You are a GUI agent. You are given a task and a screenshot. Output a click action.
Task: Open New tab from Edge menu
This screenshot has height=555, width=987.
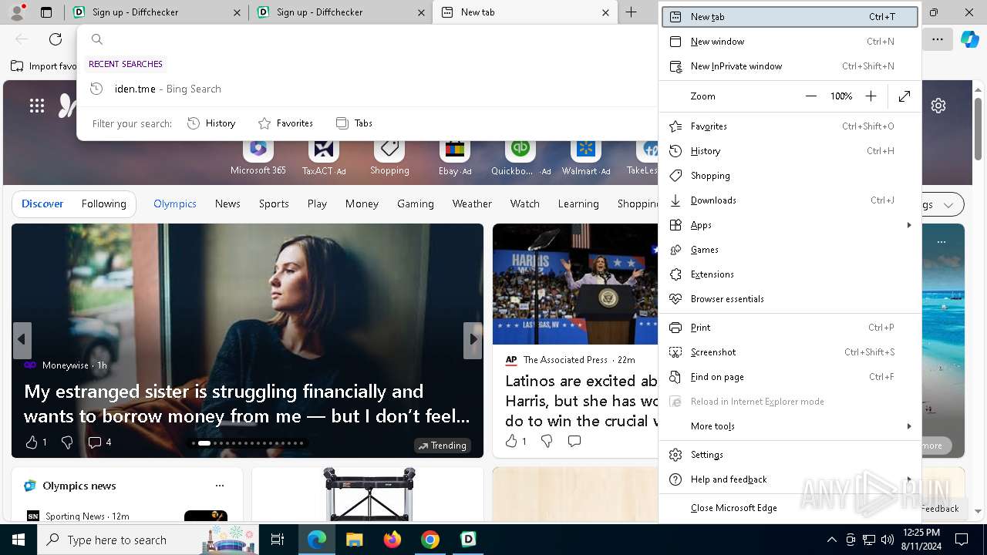click(x=790, y=17)
